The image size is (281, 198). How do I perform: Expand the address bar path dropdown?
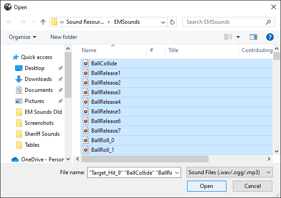163,22
